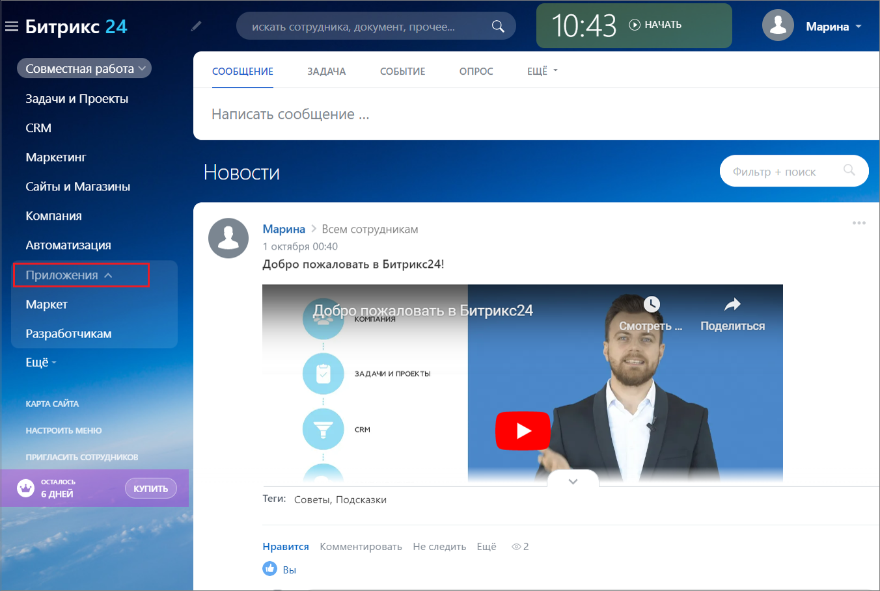The width and height of the screenshot is (880, 591).
Task: Click the top search input field
Action: click(x=376, y=27)
